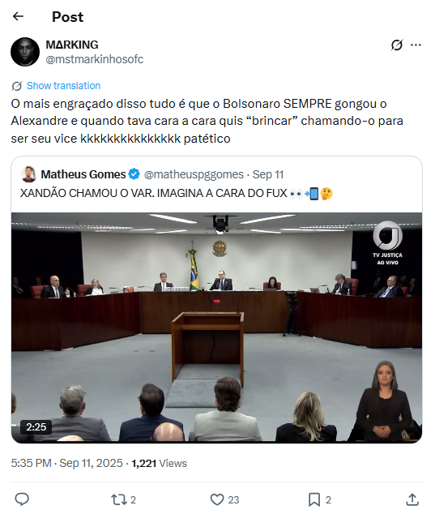
Task: Open the @matheuspggomes handle
Action: pos(194,174)
